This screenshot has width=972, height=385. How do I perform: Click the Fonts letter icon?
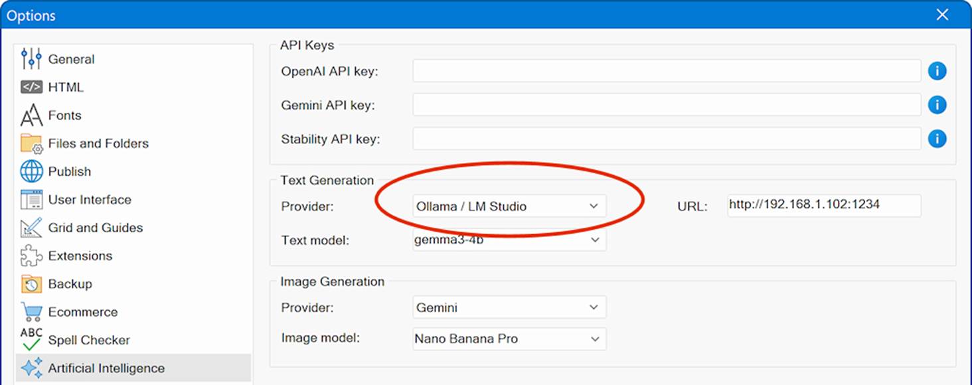tap(31, 116)
